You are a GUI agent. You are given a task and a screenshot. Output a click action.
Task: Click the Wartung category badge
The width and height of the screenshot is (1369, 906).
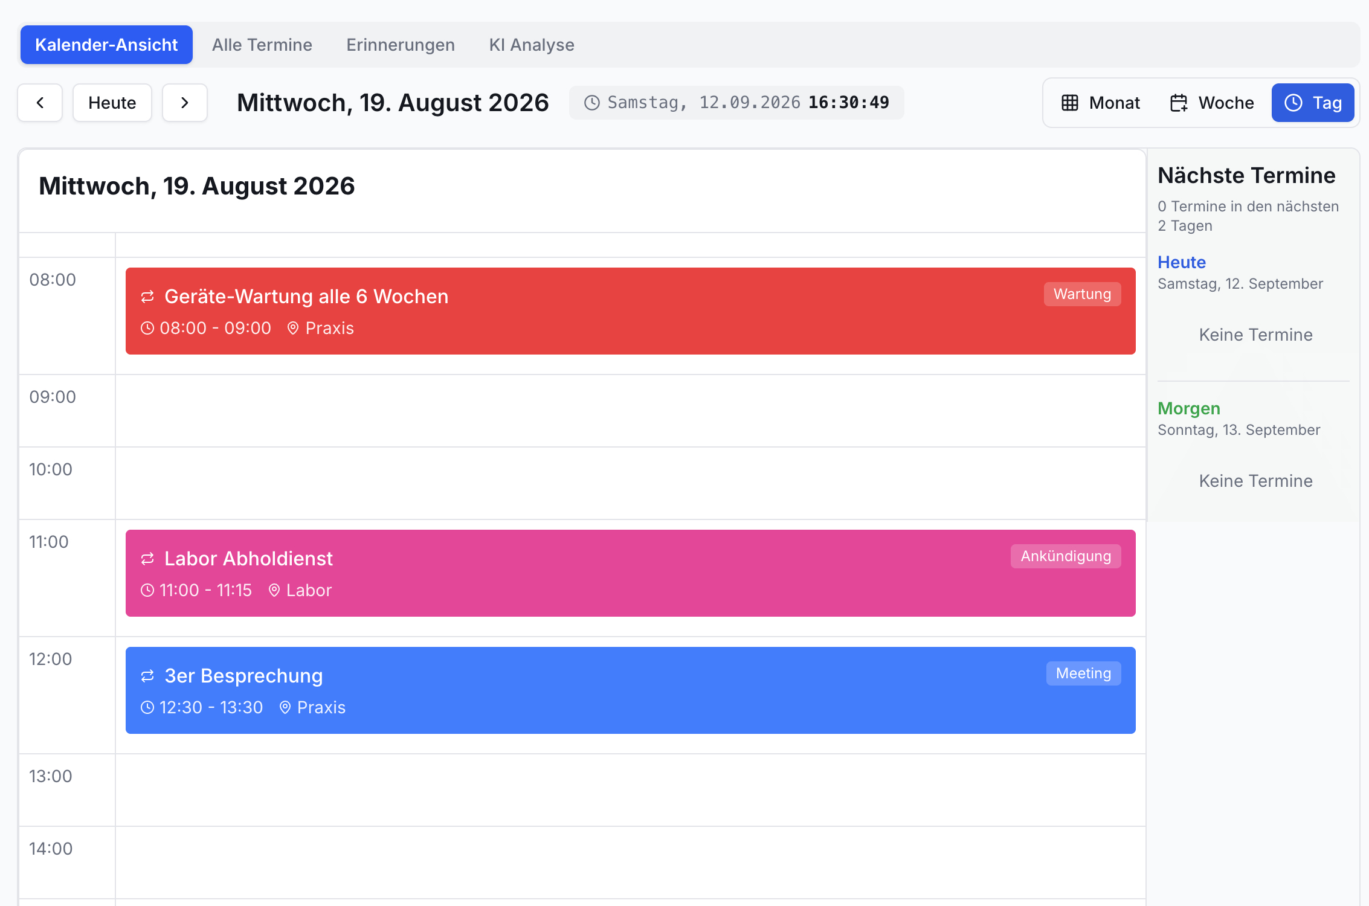1083,294
